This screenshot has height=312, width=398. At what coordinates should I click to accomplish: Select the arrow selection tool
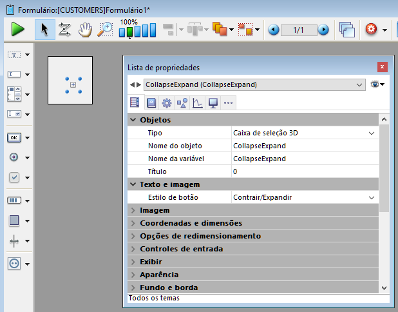[44, 29]
